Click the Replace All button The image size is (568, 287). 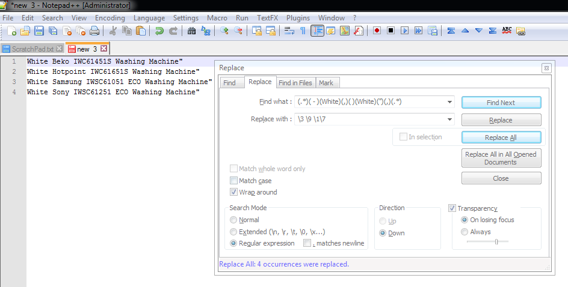[501, 137]
